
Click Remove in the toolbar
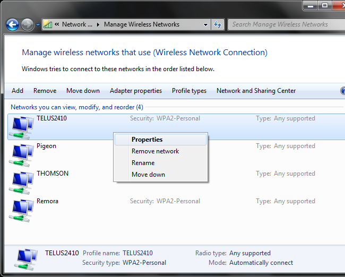tap(45, 91)
